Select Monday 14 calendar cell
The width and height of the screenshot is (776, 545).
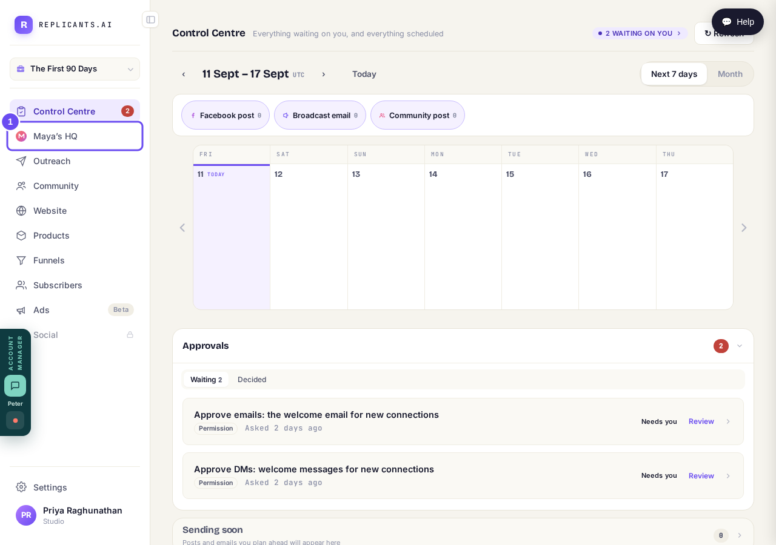(x=463, y=237)
